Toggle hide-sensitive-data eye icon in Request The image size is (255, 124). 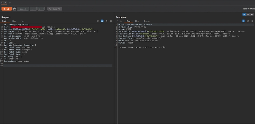click(98, 21)
